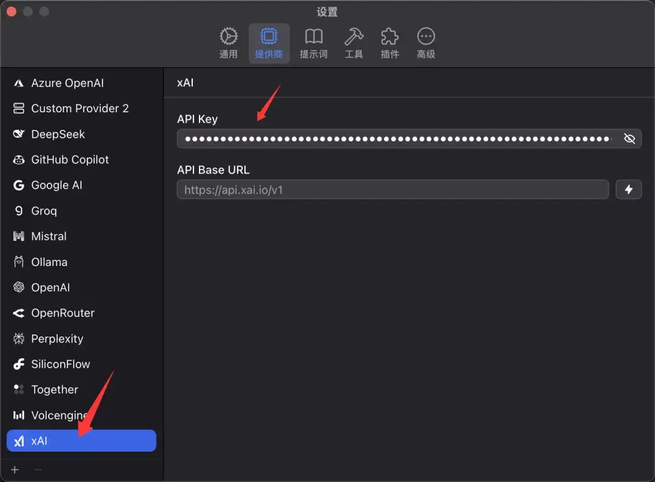Open the 工具 tools tab
The width and height of the screenshot is (655, 482).
354,43
